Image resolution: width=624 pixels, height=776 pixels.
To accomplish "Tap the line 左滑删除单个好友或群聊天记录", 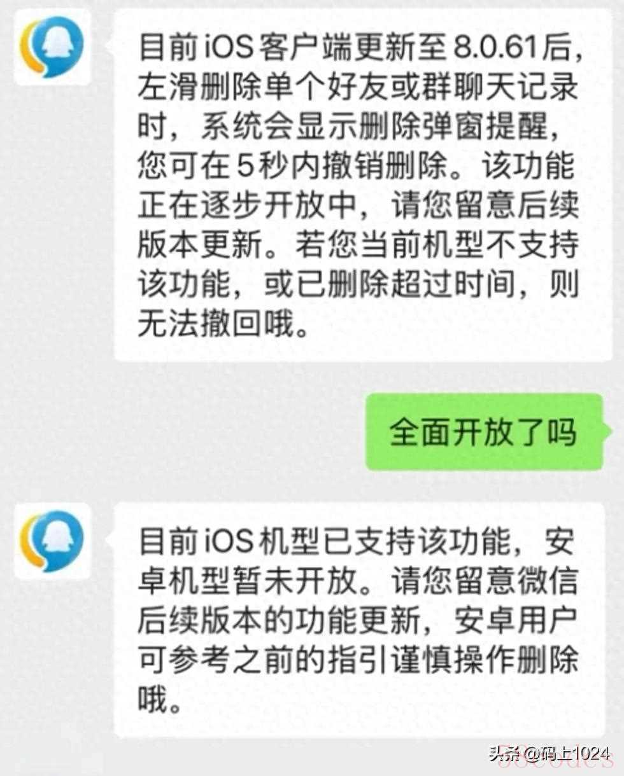I will [358, 88].
